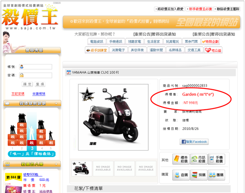Click the 申請帳號 link
Viewport: 245px width, 193px height.
click(x=39, y=94)
